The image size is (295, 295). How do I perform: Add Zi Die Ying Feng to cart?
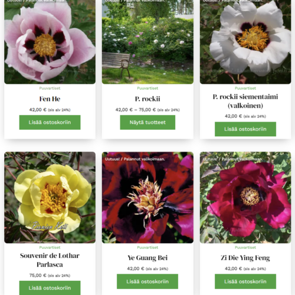(x=245, y=281)
